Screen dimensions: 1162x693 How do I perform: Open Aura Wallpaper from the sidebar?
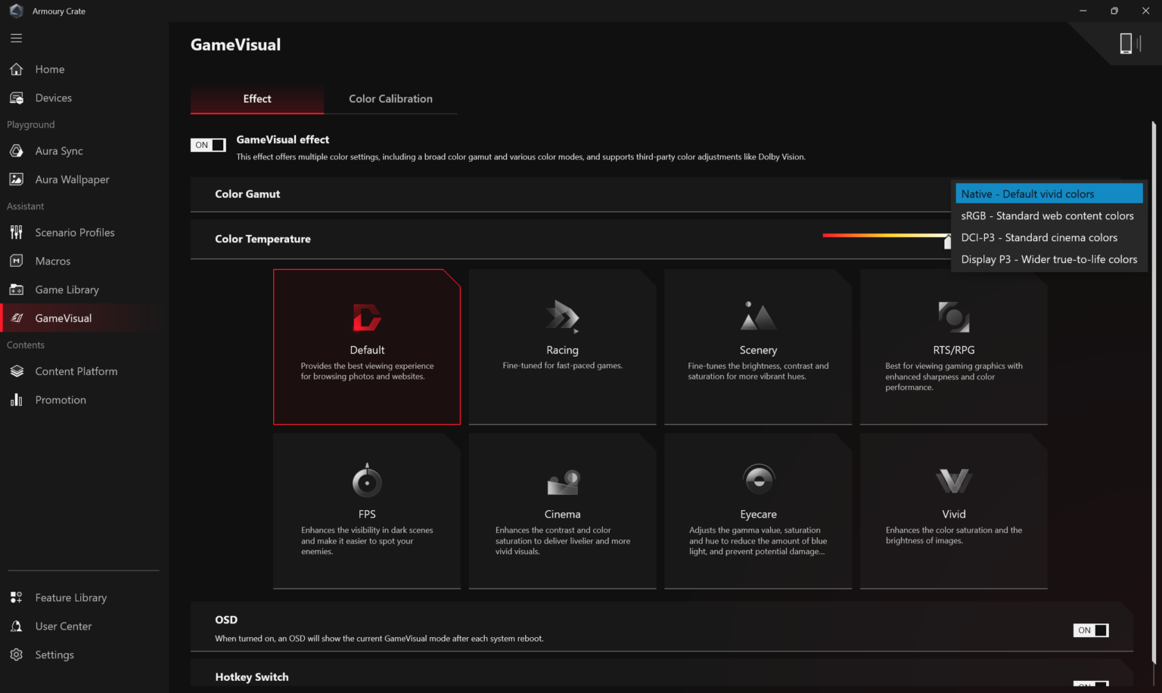(16, 179)
